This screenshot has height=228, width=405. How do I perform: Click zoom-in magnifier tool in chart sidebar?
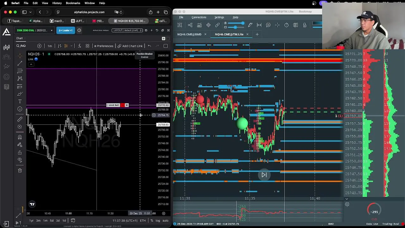(x=20, y=127)
